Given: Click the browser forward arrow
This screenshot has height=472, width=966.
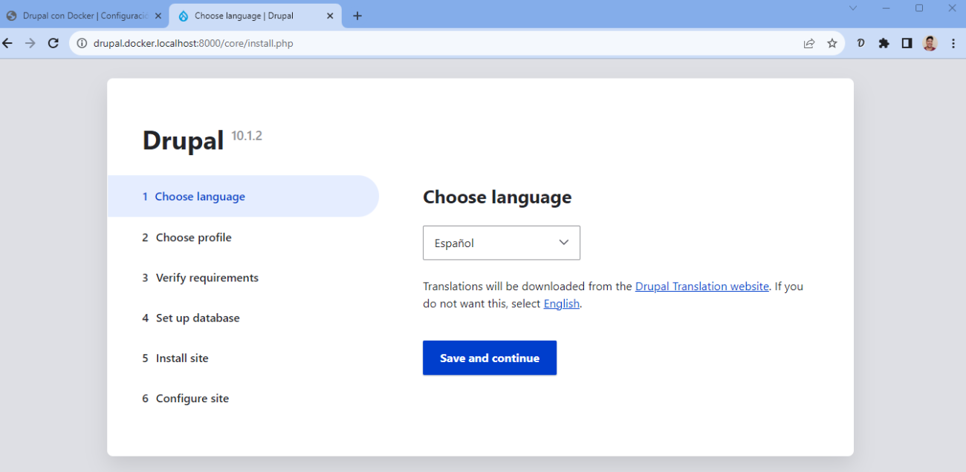Looking at the screenshot, I should (30, 43).
